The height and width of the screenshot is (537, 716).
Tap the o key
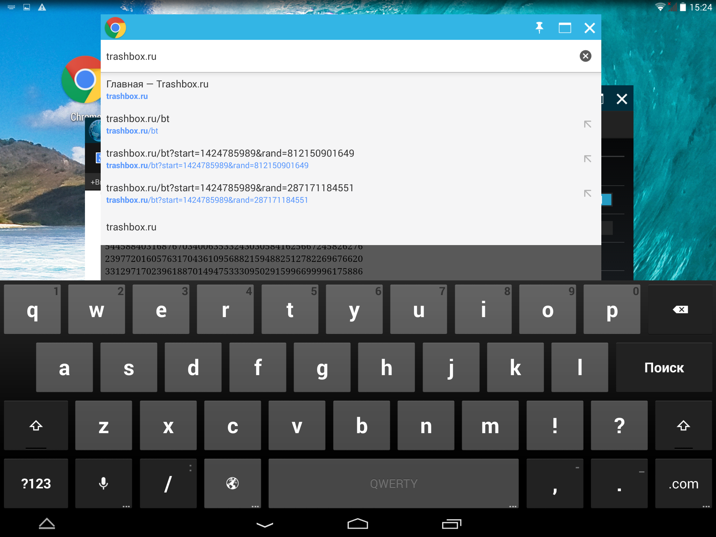(547, 310)
